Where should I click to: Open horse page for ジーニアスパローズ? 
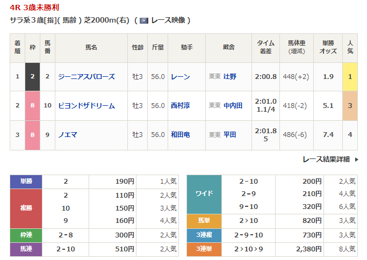tap(86, 77)
